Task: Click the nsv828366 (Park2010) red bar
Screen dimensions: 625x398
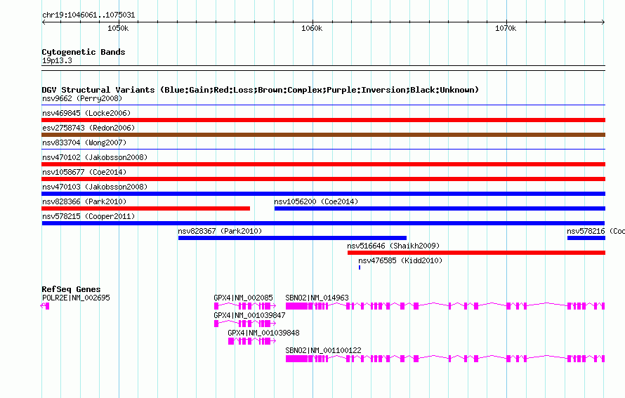Action: click(146, 208)
